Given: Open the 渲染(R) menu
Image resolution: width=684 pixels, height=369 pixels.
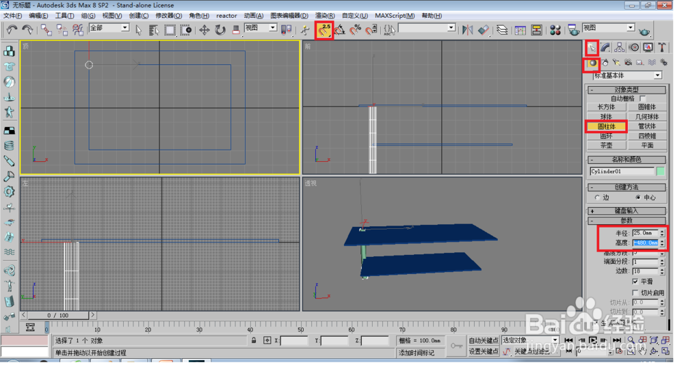Looking at the screenshot, I should pyautogui.click(x=324, y=16).
